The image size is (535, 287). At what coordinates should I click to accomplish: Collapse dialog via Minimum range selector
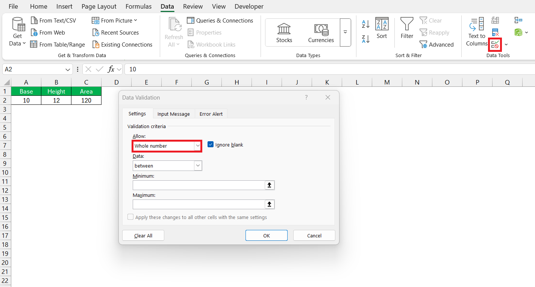pyautogui.click(x=270, y=185)
